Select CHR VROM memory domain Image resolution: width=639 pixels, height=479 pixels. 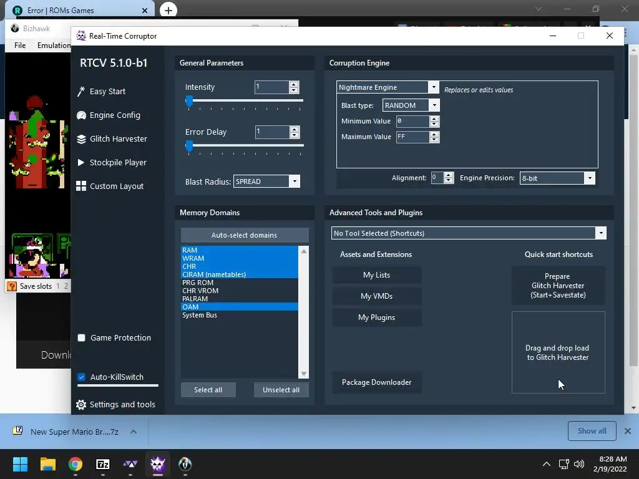[239, 291]
